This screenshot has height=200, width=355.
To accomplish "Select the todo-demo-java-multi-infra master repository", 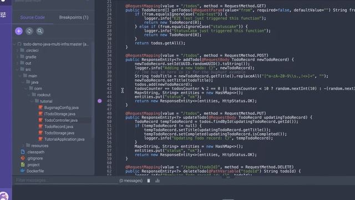I will coord(56,44).
